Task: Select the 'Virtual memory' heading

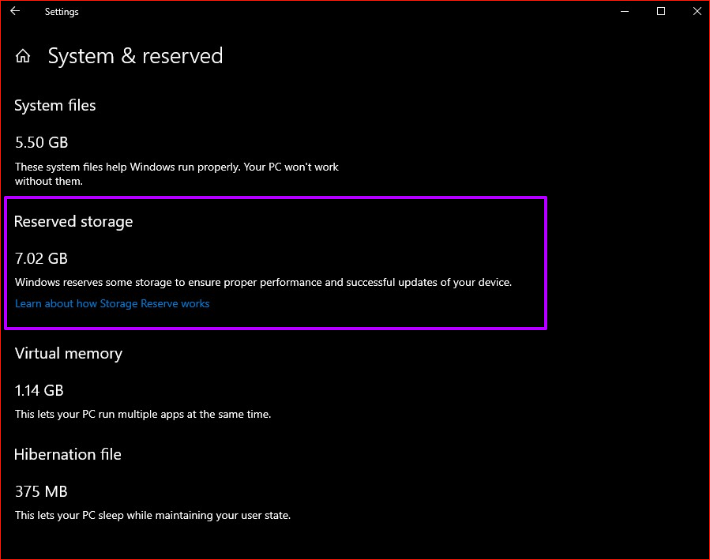Action: [69, 353]
